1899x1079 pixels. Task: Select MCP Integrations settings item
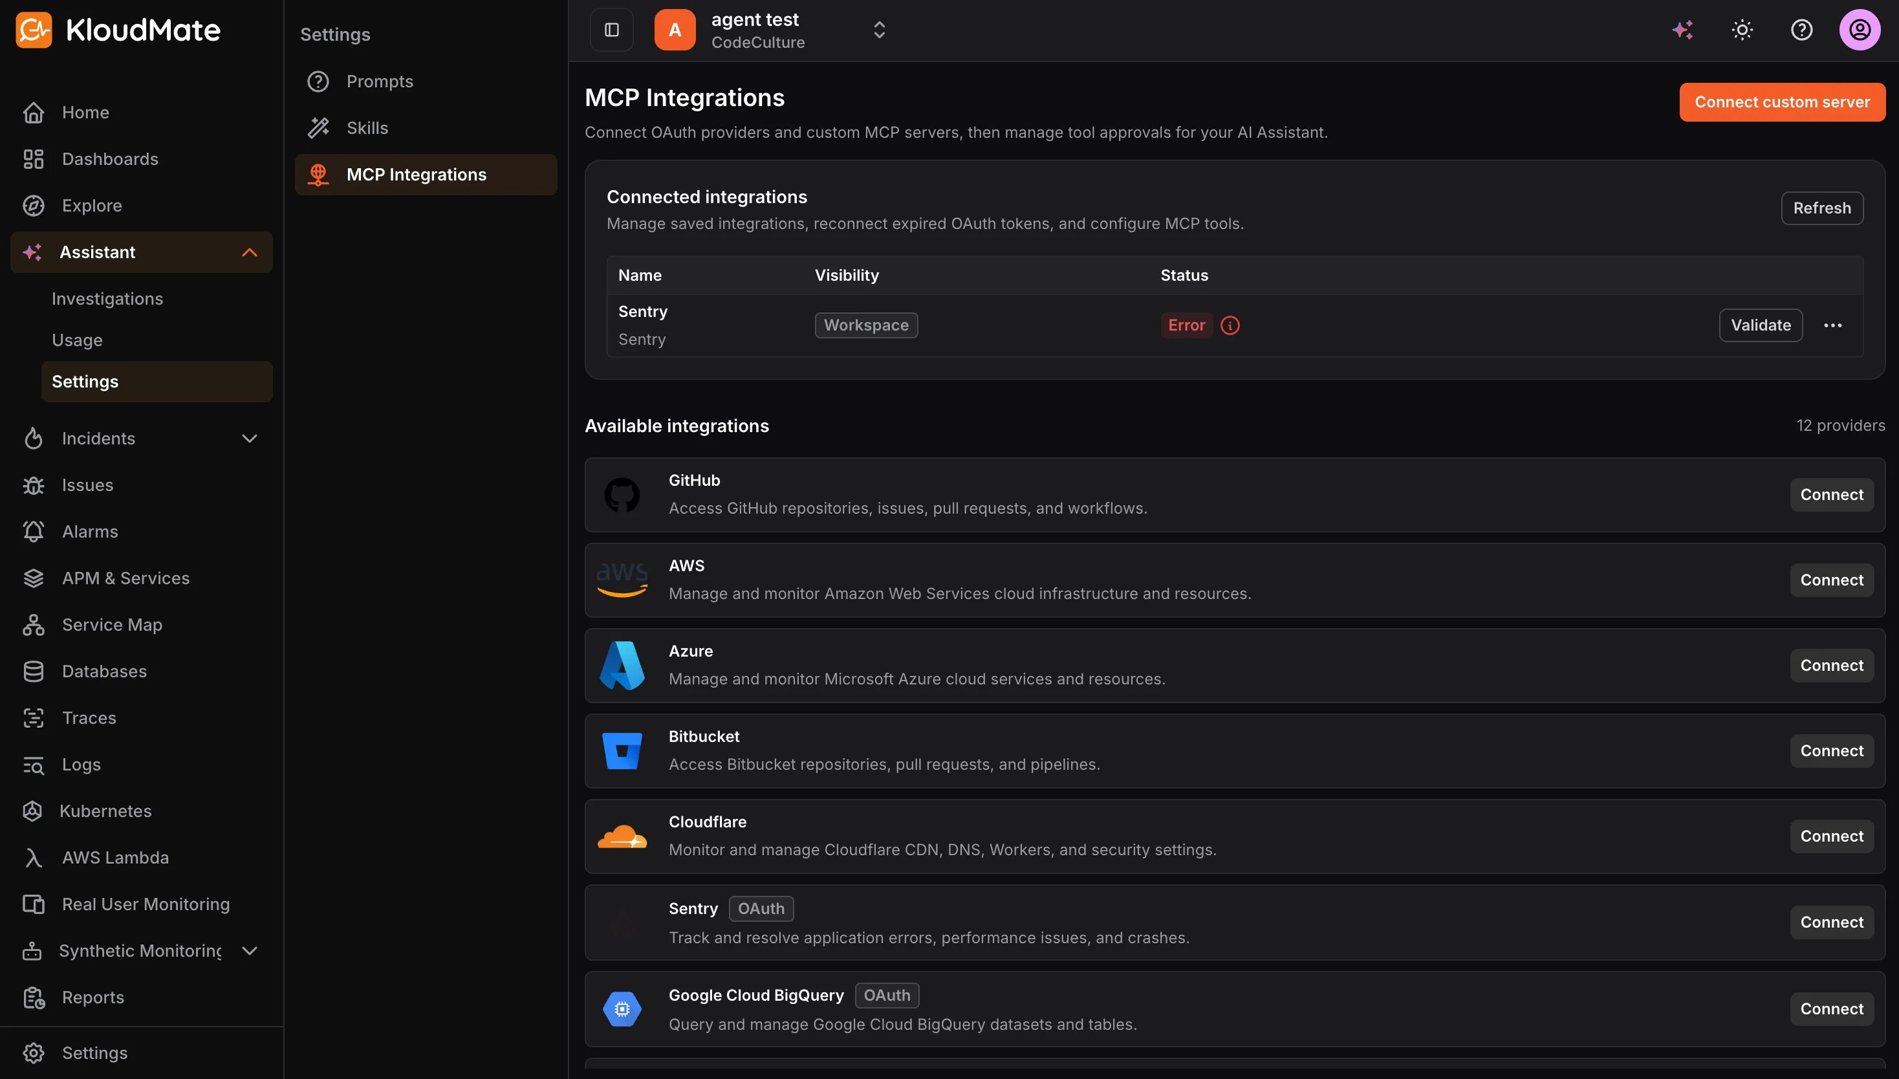point(426,175)
